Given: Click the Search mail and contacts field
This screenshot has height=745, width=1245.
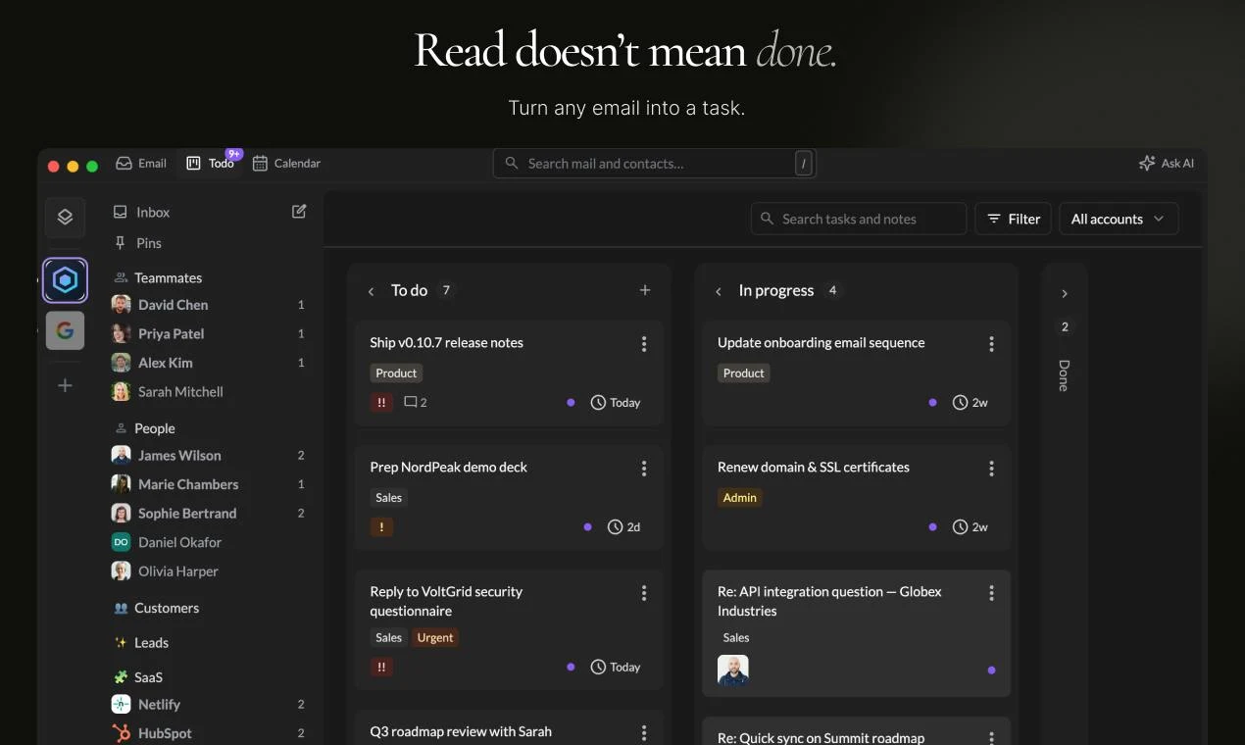Looking at the screenshot, I should [x=654, y=164].
